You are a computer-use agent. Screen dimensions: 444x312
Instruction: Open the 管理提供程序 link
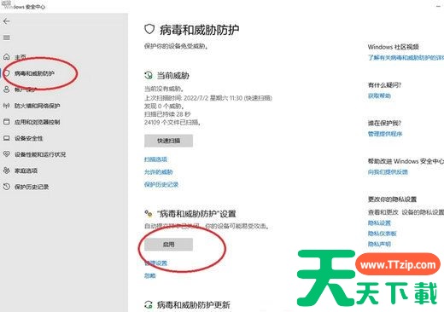click(385, 134)
